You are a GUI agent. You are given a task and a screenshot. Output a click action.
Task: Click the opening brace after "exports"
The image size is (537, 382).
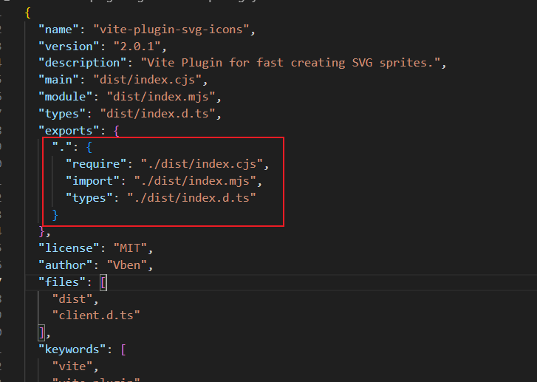(x=117, y=131)
